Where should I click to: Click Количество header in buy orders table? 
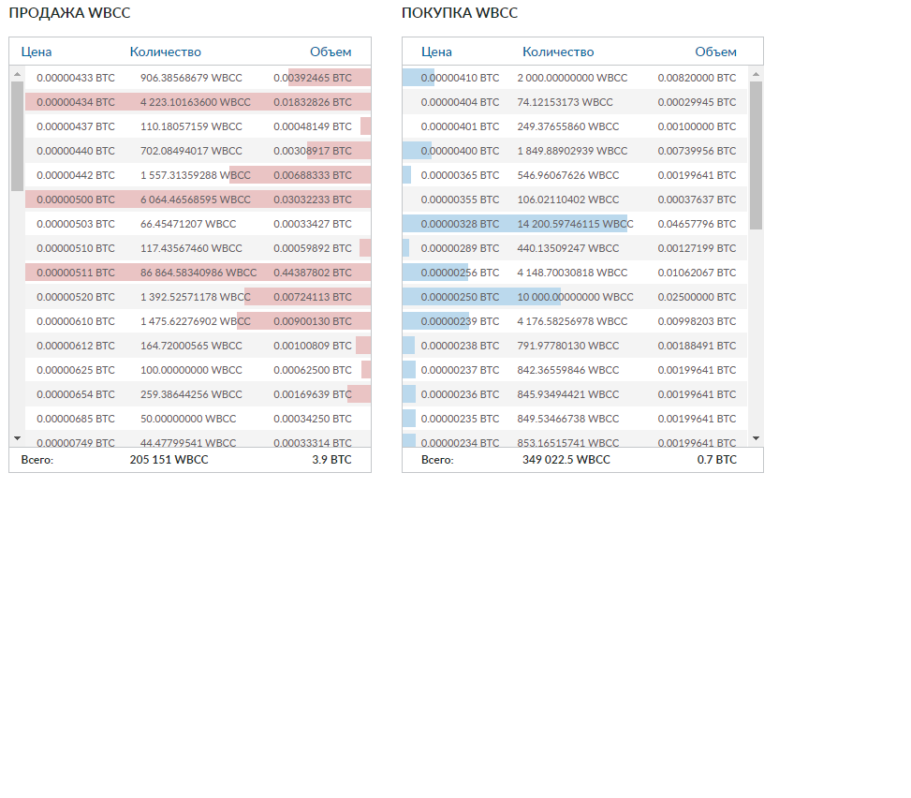pos(558,52)
